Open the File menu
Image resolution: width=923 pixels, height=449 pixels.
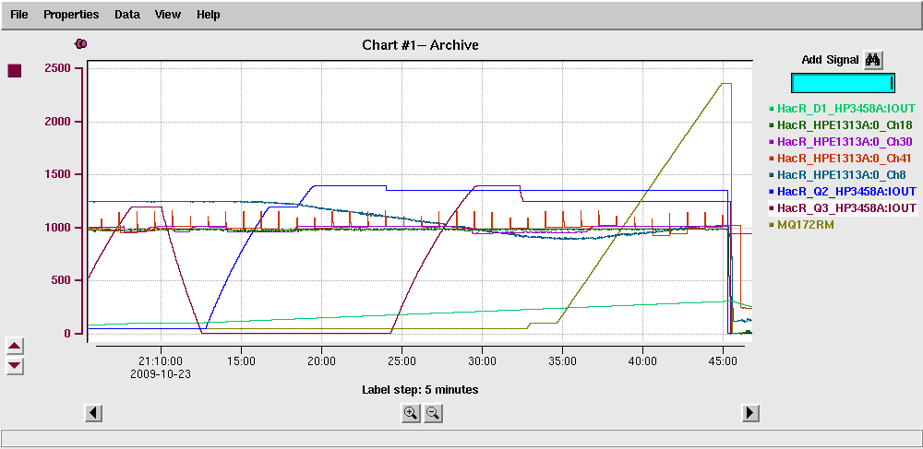coord(18,15)
